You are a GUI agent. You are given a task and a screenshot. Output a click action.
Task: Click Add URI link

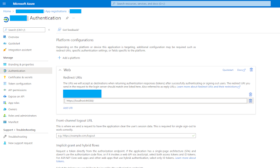(x=68, y=108)
